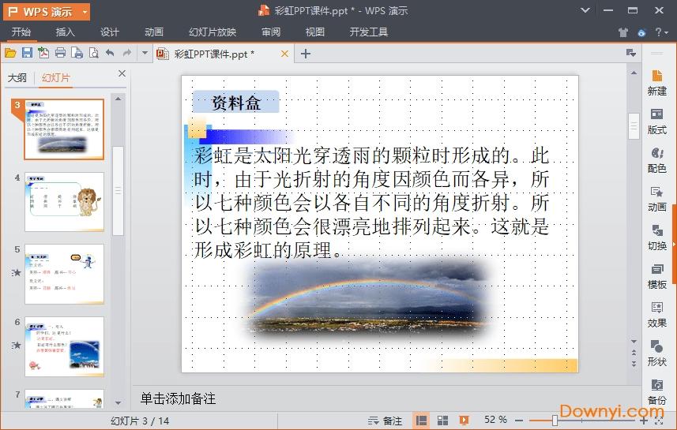This screenshot has width=677, height=430.
Task: Open the 开发工具 ribbon tab
Action: tap(369, 32)
